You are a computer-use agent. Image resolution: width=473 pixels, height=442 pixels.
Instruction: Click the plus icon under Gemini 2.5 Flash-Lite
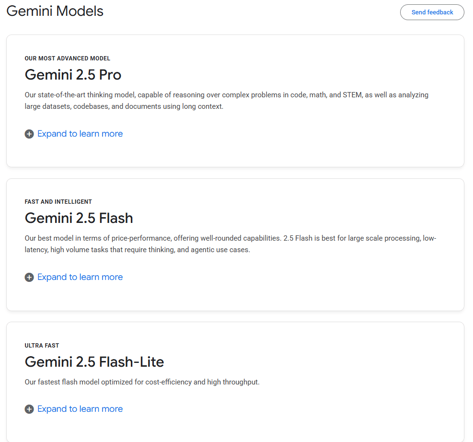coord(29,409)
